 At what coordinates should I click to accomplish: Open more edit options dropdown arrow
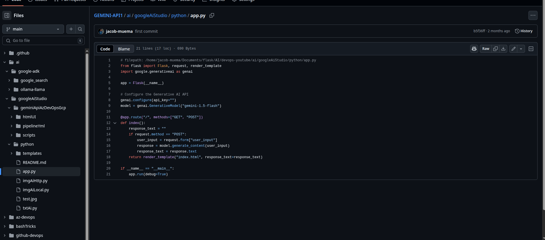[521, 49]
